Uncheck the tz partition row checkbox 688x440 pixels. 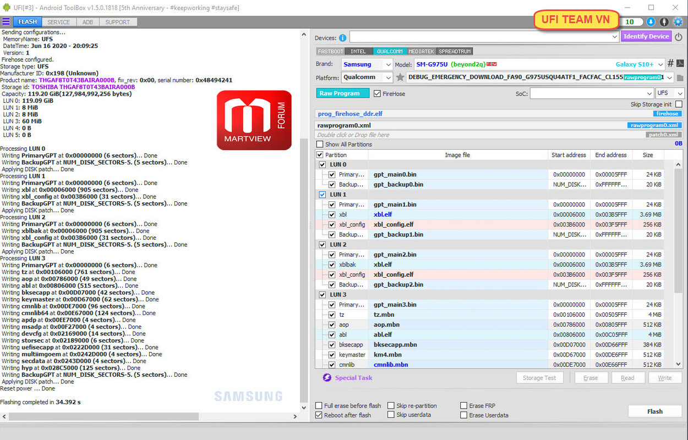pyautogui.click(x=332, y=315)
